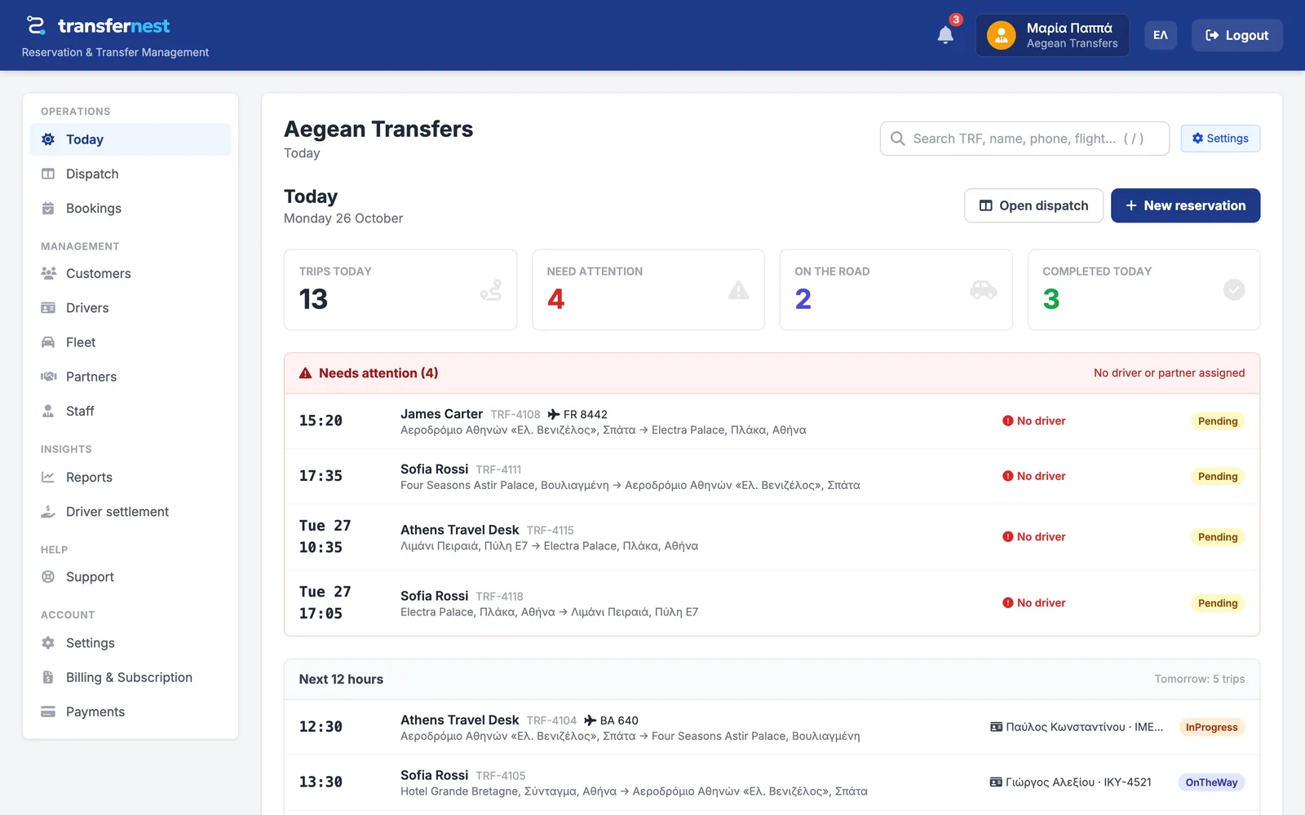Click the Reports chart icon
This screenshot has width=1305, height=815.
pyautogui.click(x=48, y=477)
